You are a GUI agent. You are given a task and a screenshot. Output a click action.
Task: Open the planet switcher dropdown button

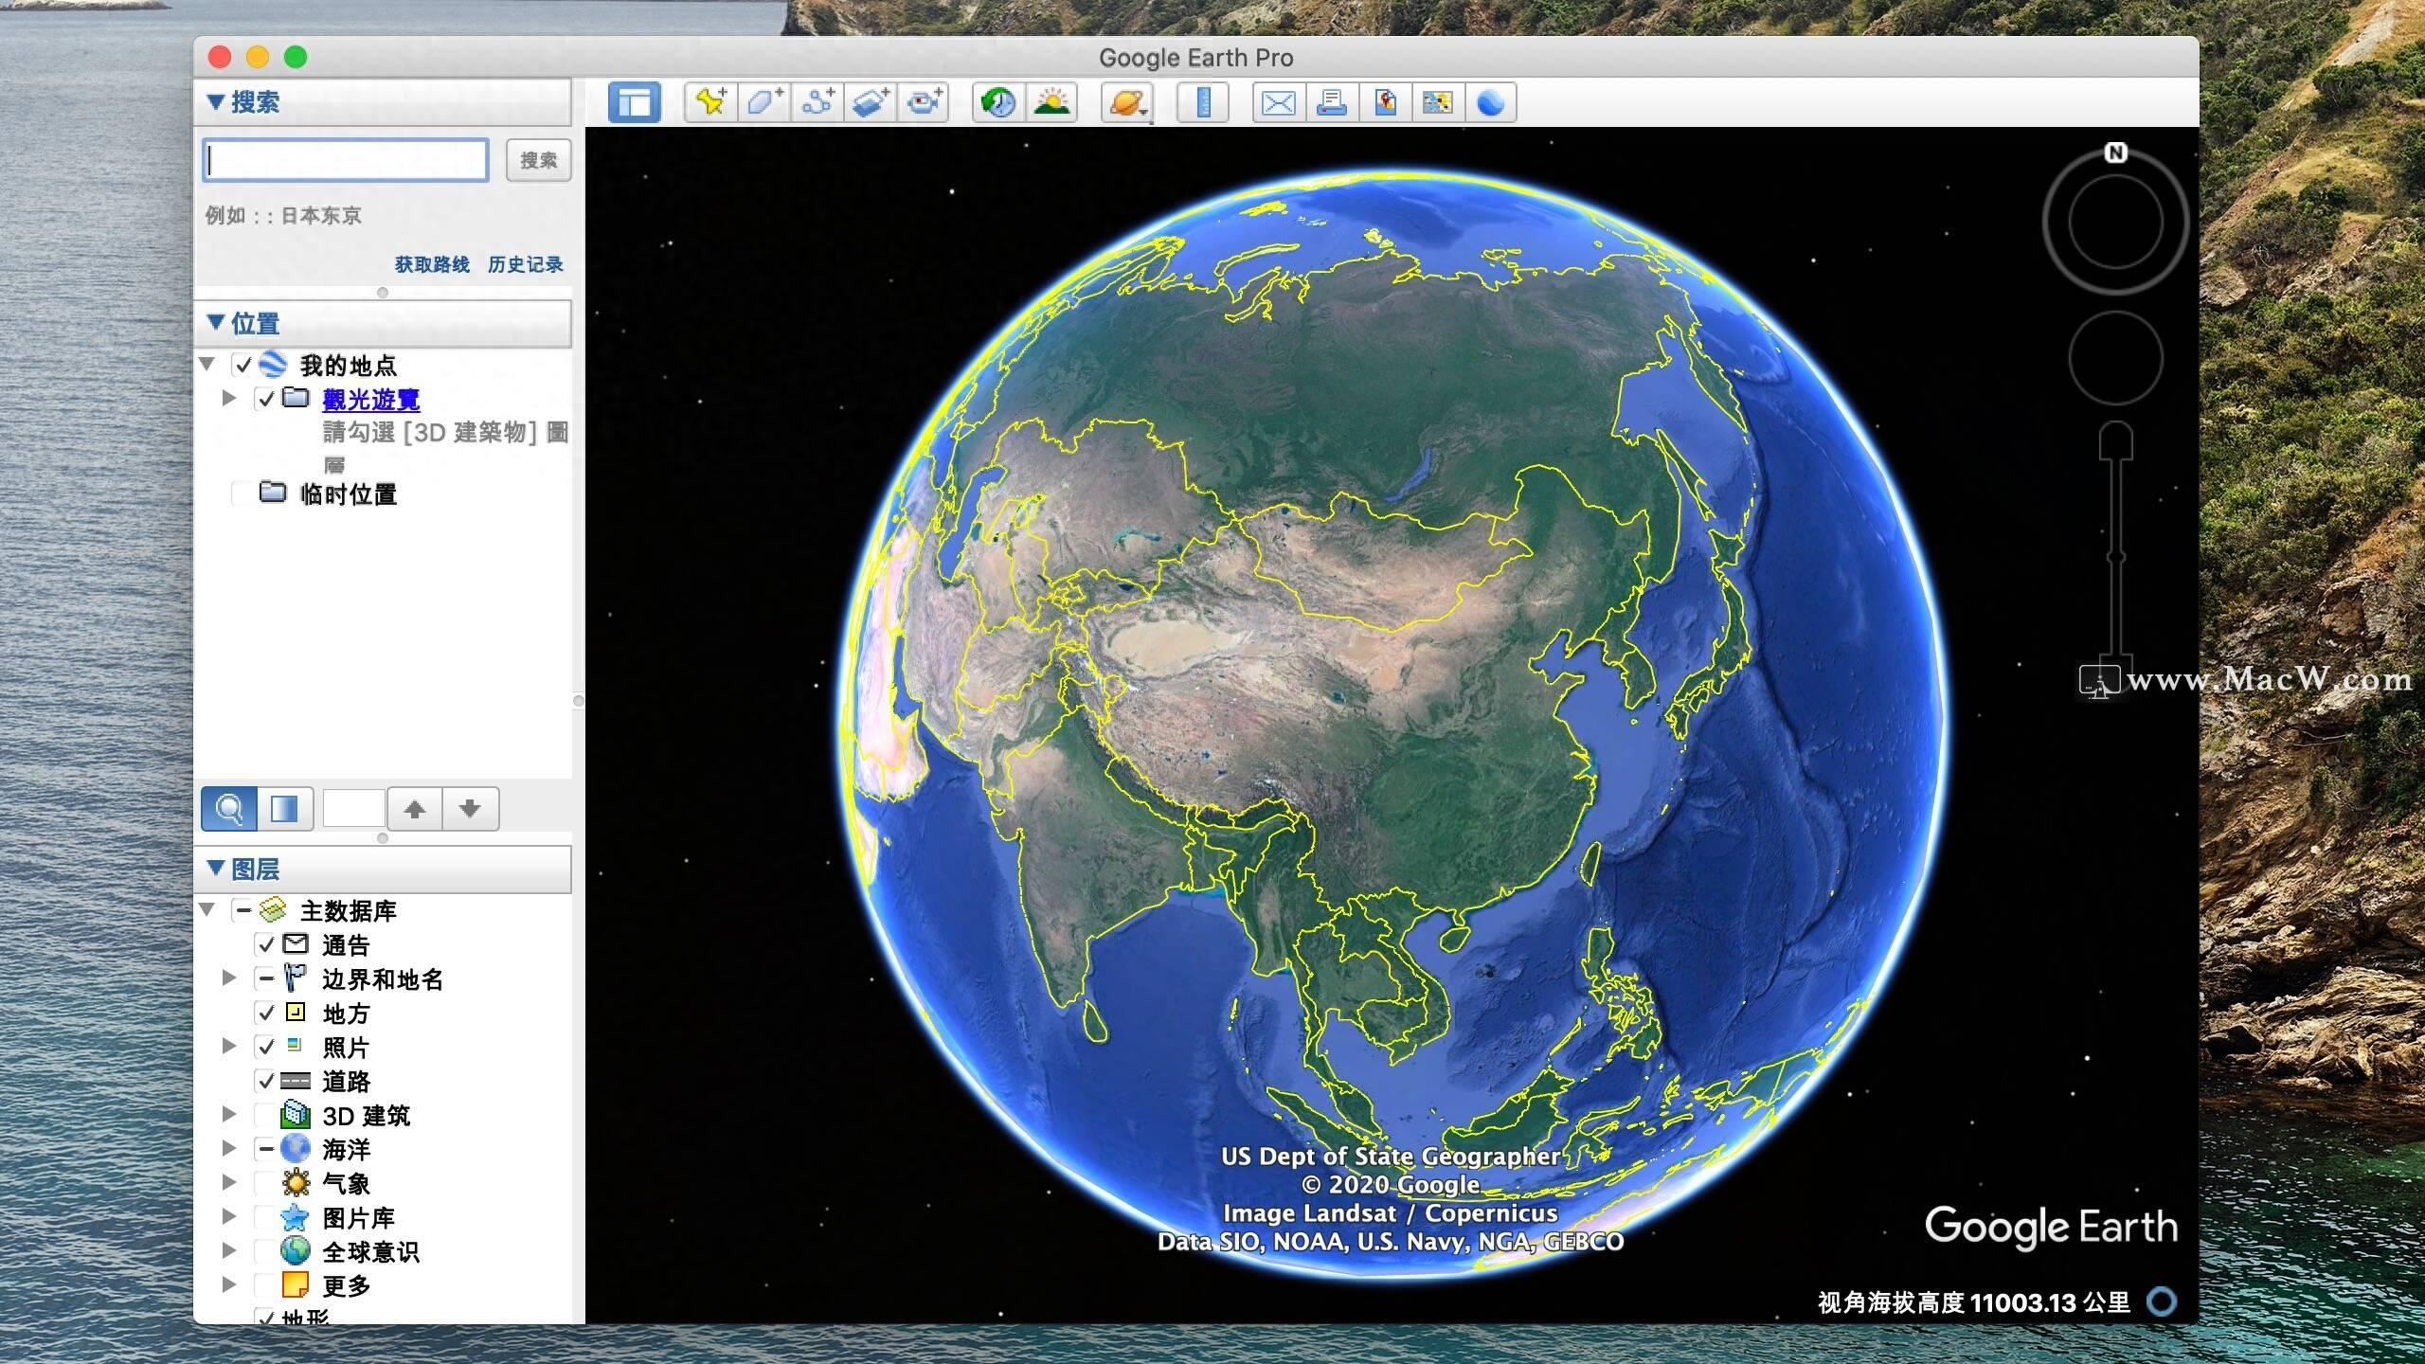coord(1126,102)
